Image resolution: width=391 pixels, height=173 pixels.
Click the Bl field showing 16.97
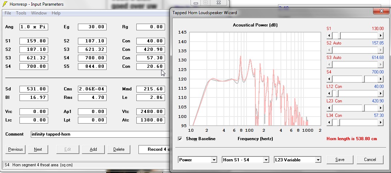click(x=34, y=97)
